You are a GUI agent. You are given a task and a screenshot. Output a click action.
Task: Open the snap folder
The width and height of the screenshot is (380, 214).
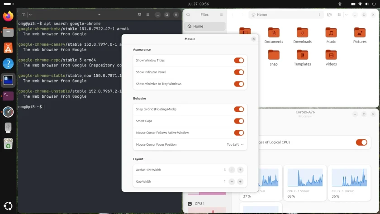point(274,57)
